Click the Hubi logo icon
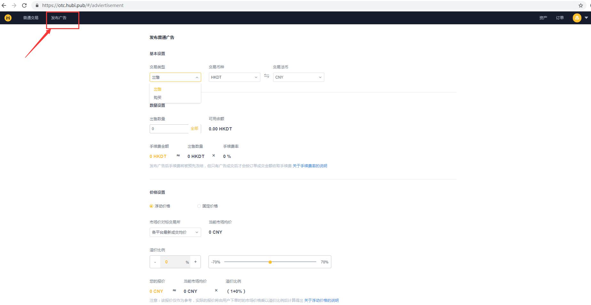 click(x=8, y=18)
